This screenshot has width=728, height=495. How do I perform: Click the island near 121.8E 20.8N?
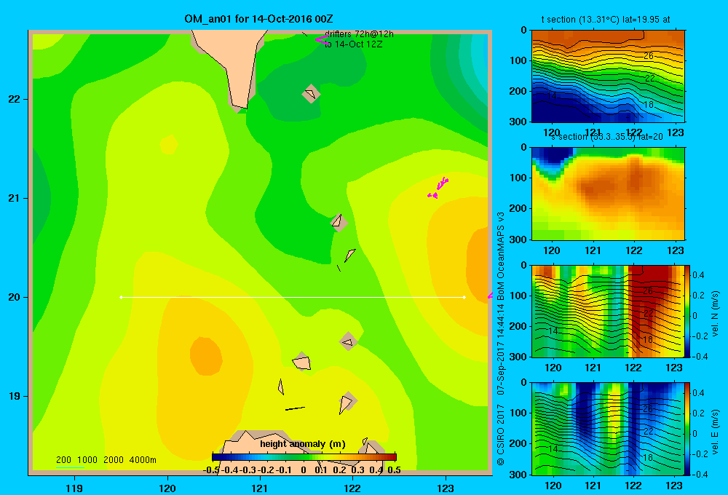339,223
